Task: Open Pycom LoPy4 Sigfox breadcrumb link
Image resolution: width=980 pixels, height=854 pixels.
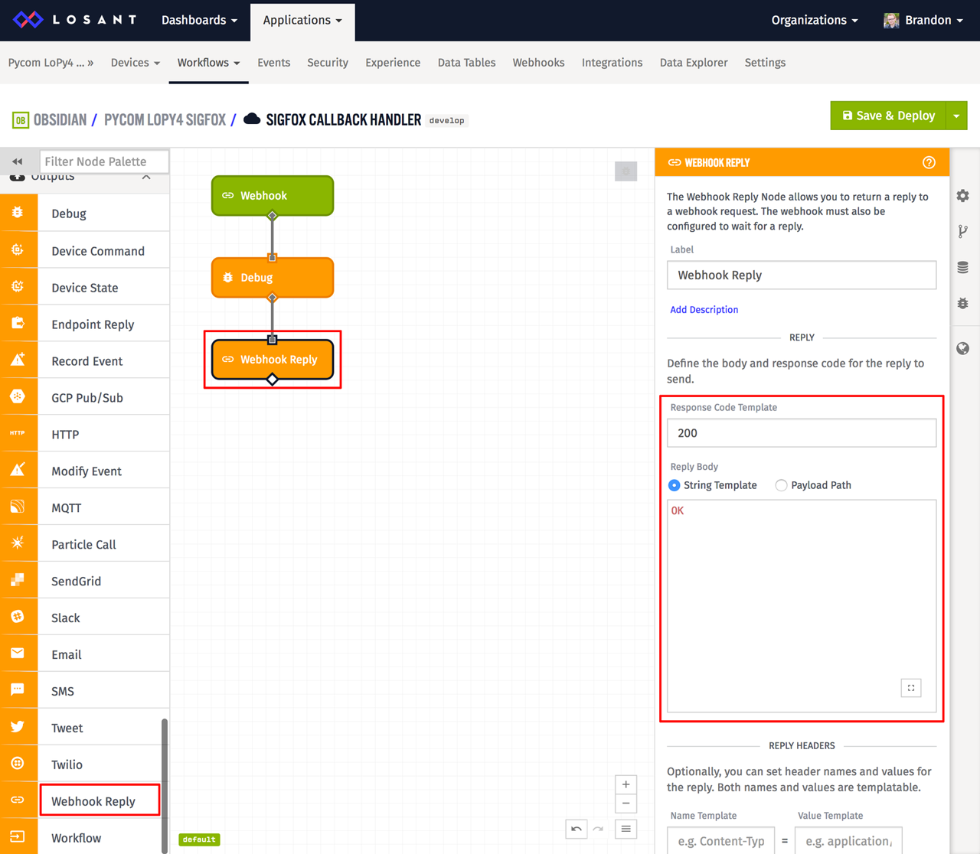Action: (x=165, y=120)
